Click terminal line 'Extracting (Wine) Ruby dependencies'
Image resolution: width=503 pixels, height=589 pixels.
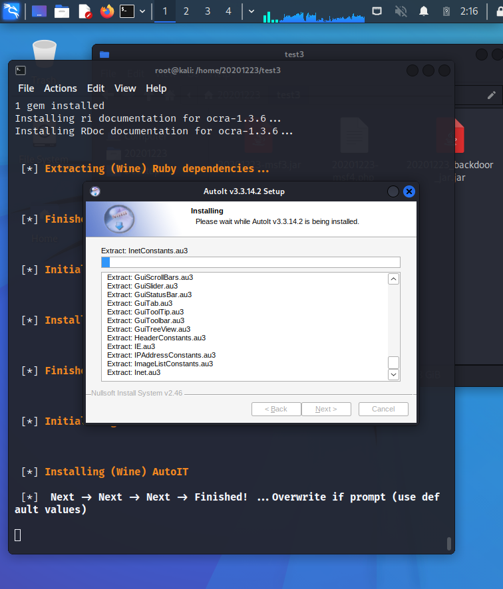click(x=157, y=169)
